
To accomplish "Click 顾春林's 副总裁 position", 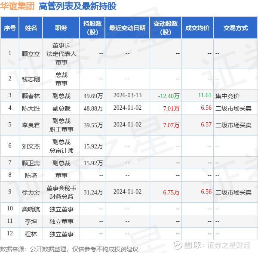I will click(61, 96).
